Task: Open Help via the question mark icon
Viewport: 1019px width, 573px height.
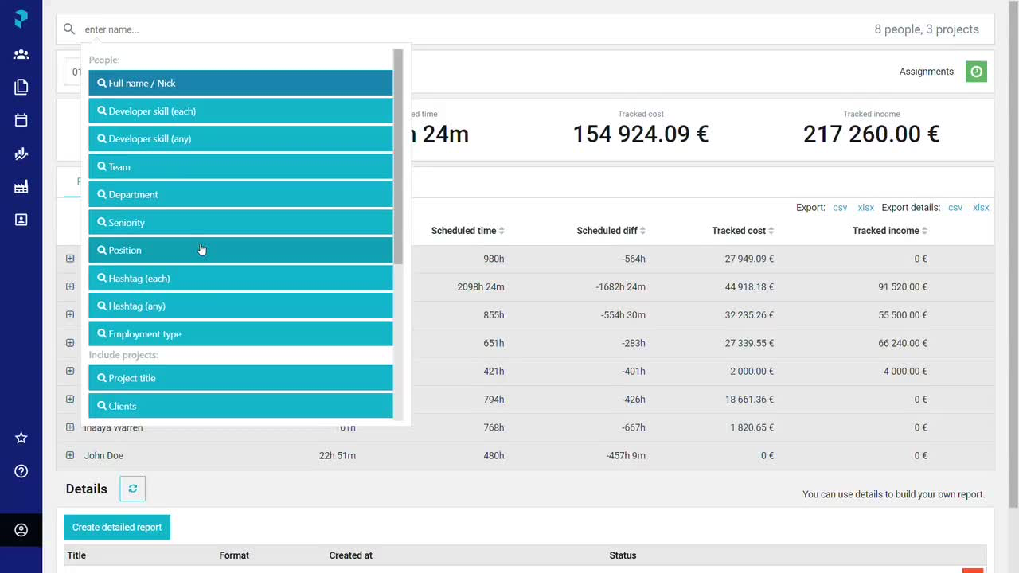Action: pyautogui.click(x=21, y=471)
